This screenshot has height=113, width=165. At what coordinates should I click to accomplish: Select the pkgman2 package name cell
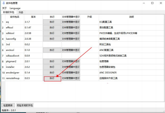[15, 61]
